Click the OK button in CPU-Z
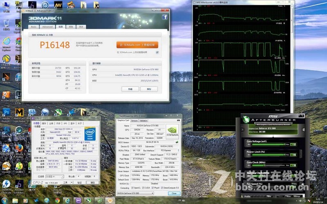 93,182
